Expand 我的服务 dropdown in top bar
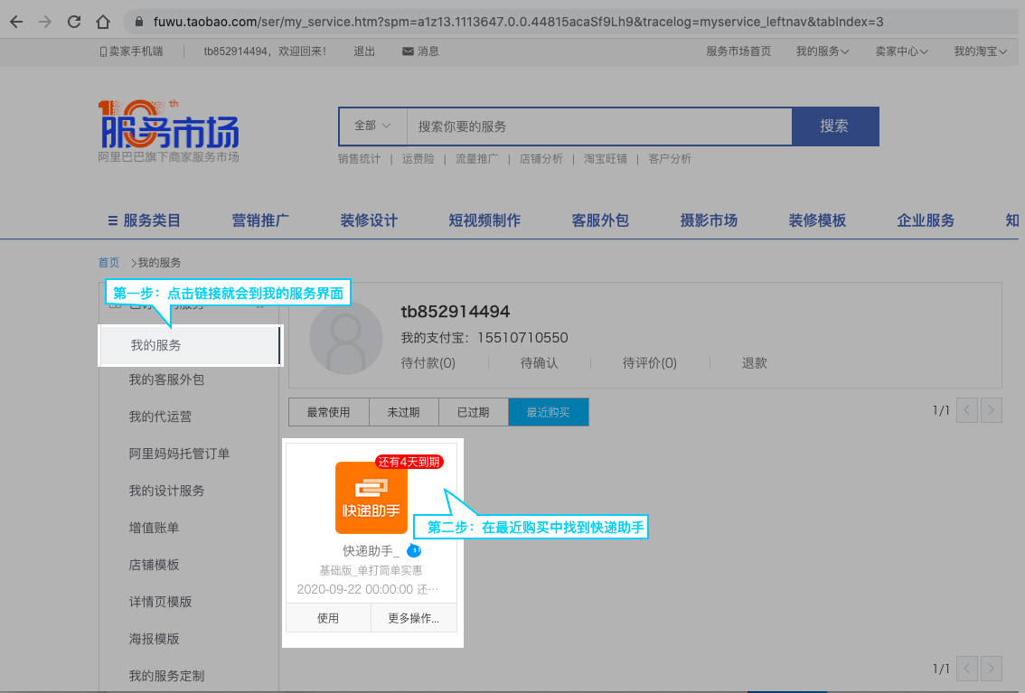 [822, 52]
